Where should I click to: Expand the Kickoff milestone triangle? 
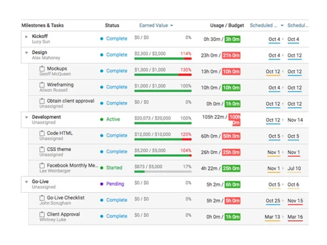(26, 37)
